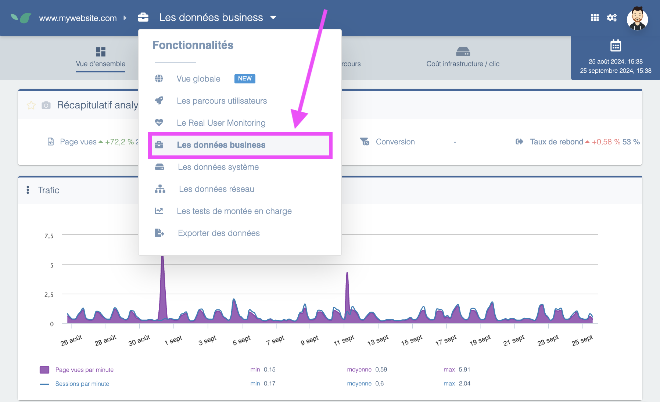Click the arrow next to www.mywebsite.com
The image size is (660, 402).
coord(125,18)
